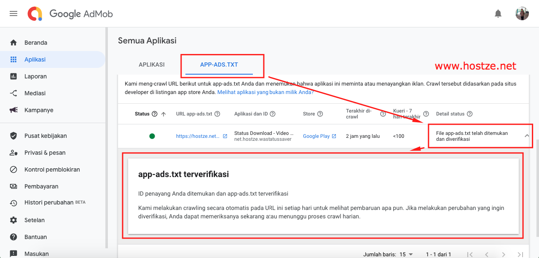Click the Masukan feedback icon

pos(13,254)
